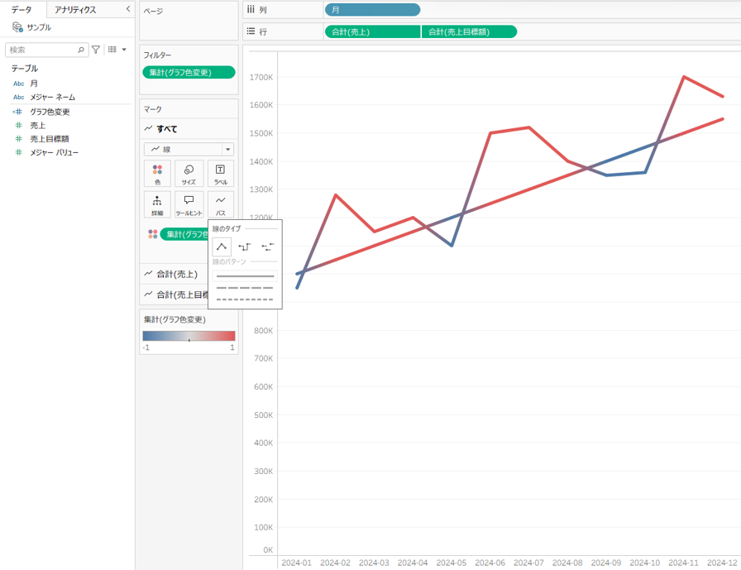Click the 詳細 (Detail) marks card button
The width and height of the screenshot is (741, 570).
[x=157, y=204]
